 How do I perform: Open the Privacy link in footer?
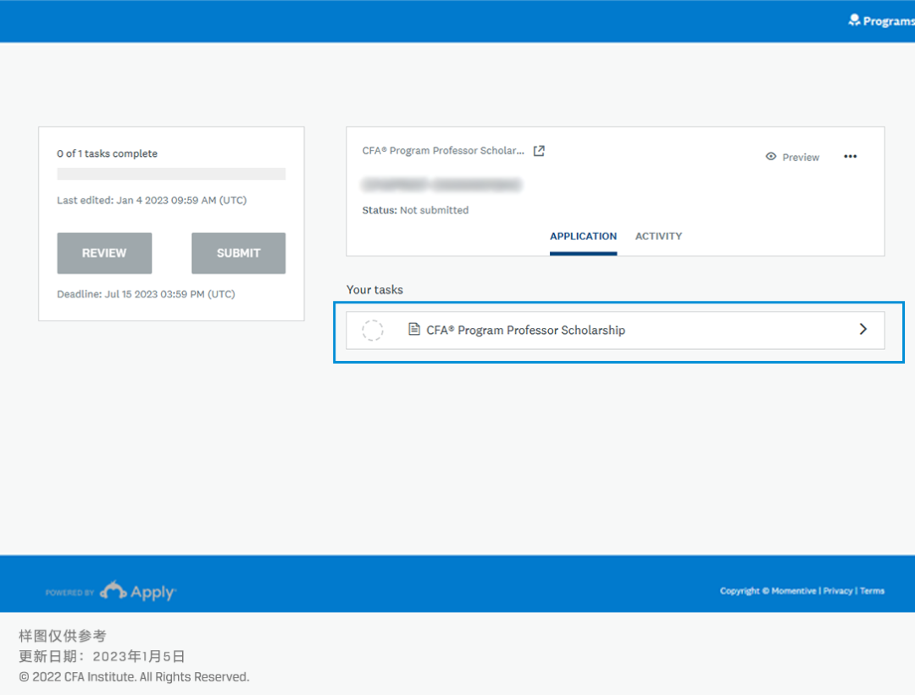click(837, 591)
